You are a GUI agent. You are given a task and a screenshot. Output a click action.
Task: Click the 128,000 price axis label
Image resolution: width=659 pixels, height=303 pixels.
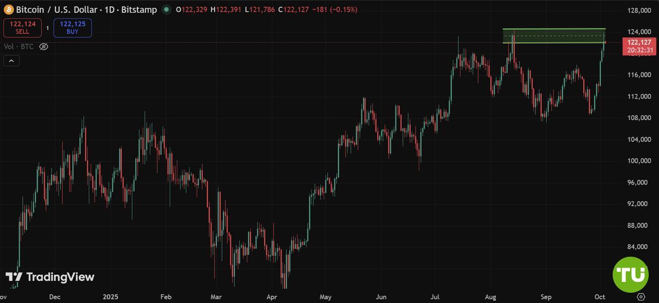639,11
